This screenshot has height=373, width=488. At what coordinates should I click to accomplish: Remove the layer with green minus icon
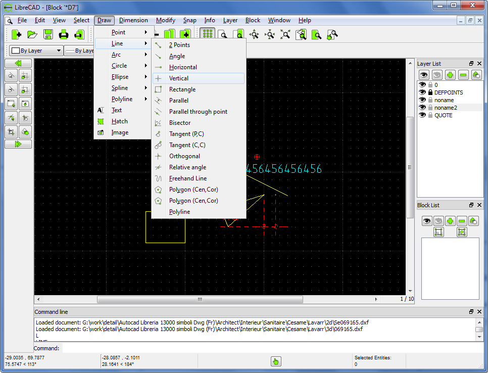[463, 75]
